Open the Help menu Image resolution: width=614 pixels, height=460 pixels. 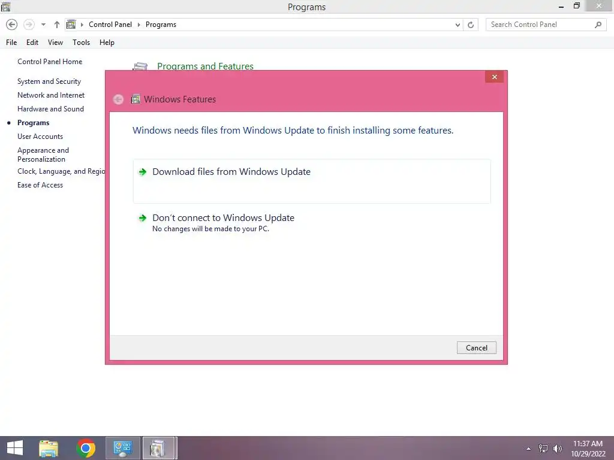point(107,43)
